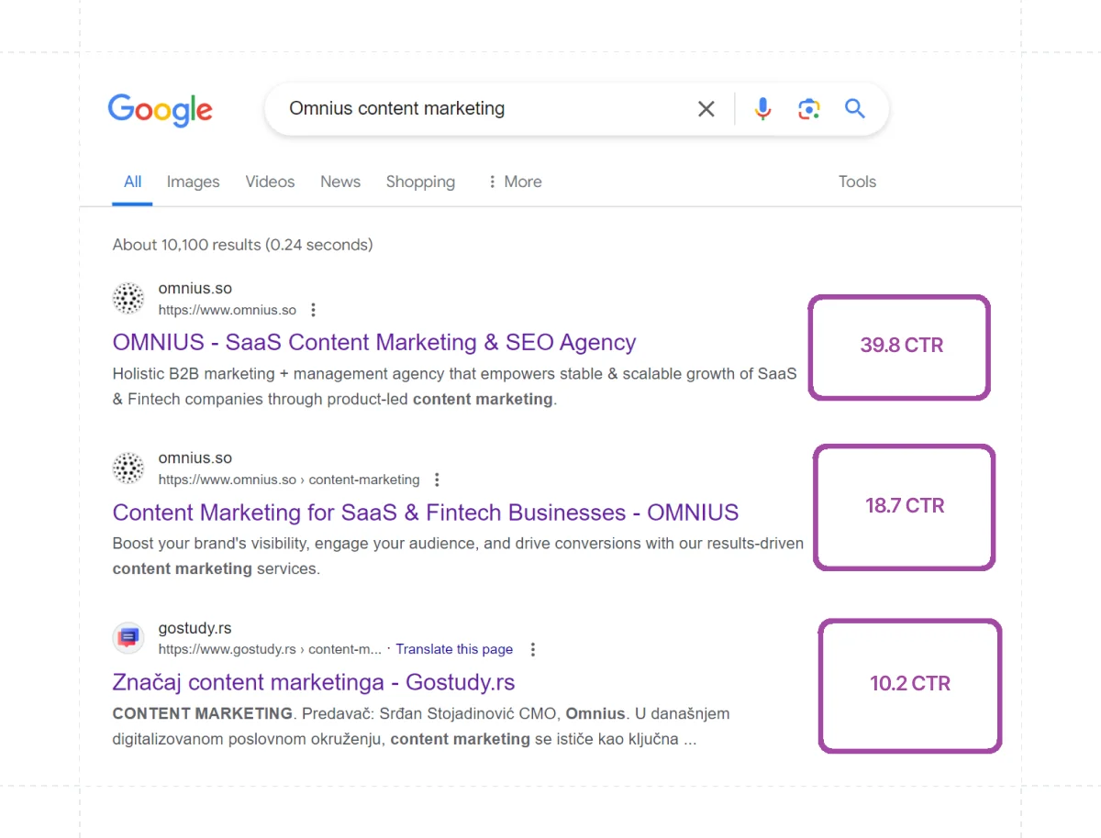Click the microphone voice search icon
The image size is (1101, 838).
[x=762, y=108]
